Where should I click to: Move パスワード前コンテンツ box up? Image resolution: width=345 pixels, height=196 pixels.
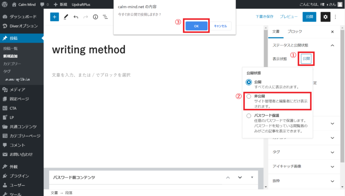coord(228,177)
